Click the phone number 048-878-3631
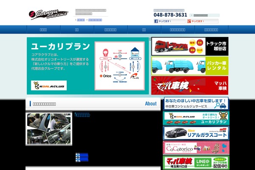This screenshot has height=170, width=255. (x=170, y=15)
